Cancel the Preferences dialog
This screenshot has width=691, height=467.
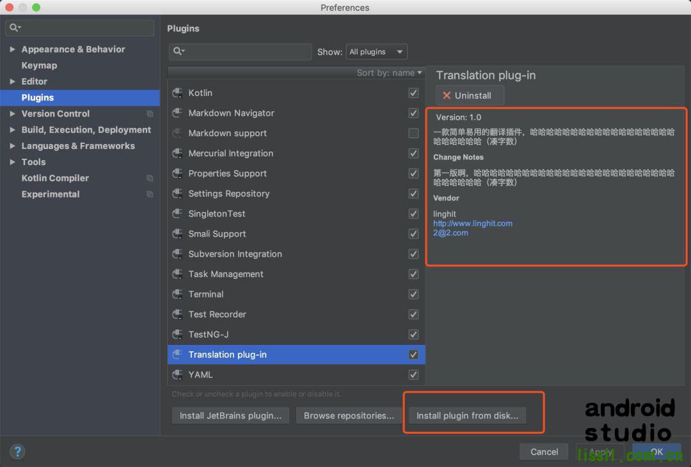[544, 452]
